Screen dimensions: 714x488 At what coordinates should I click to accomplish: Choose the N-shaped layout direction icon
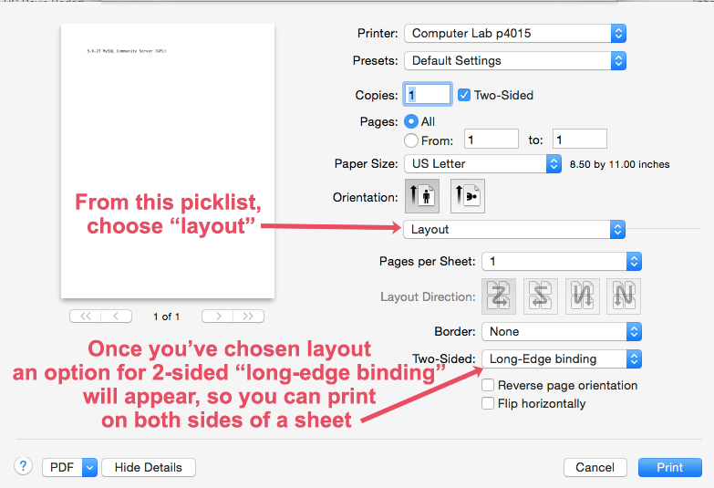point(623,296)
